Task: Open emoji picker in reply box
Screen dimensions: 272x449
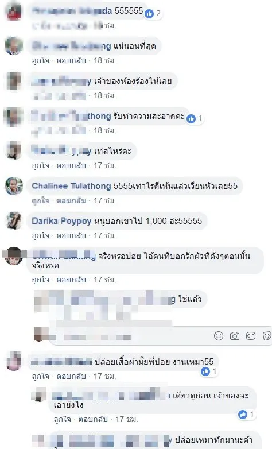Action: coord(219,336)
